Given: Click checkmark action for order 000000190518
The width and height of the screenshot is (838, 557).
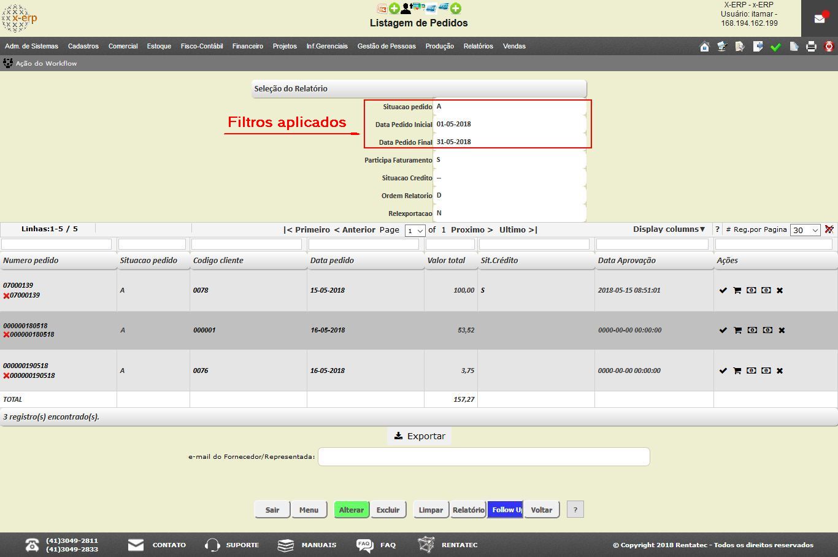Looking at the screenshot, I should [723, 371].
